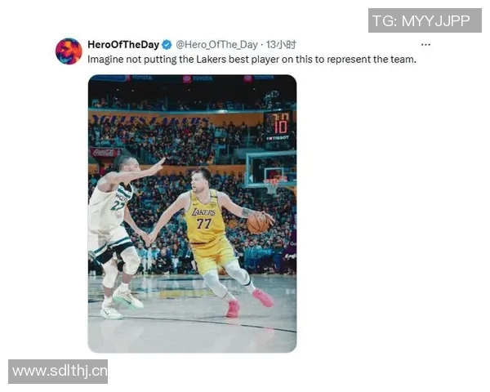Click the basketball hoop backboard
This screenshot has width=490, height=392.
coord(270,171)
